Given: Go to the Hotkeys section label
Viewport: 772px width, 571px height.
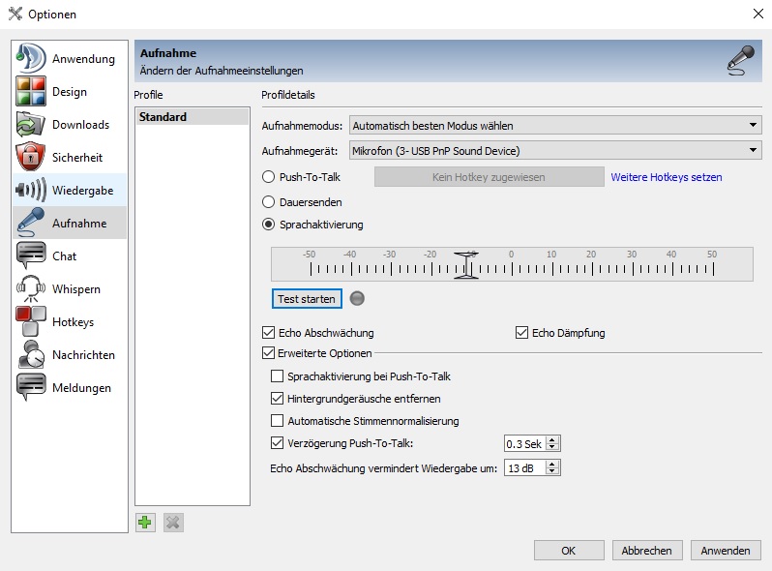Looking at the screenshot, I should [73, 321].
